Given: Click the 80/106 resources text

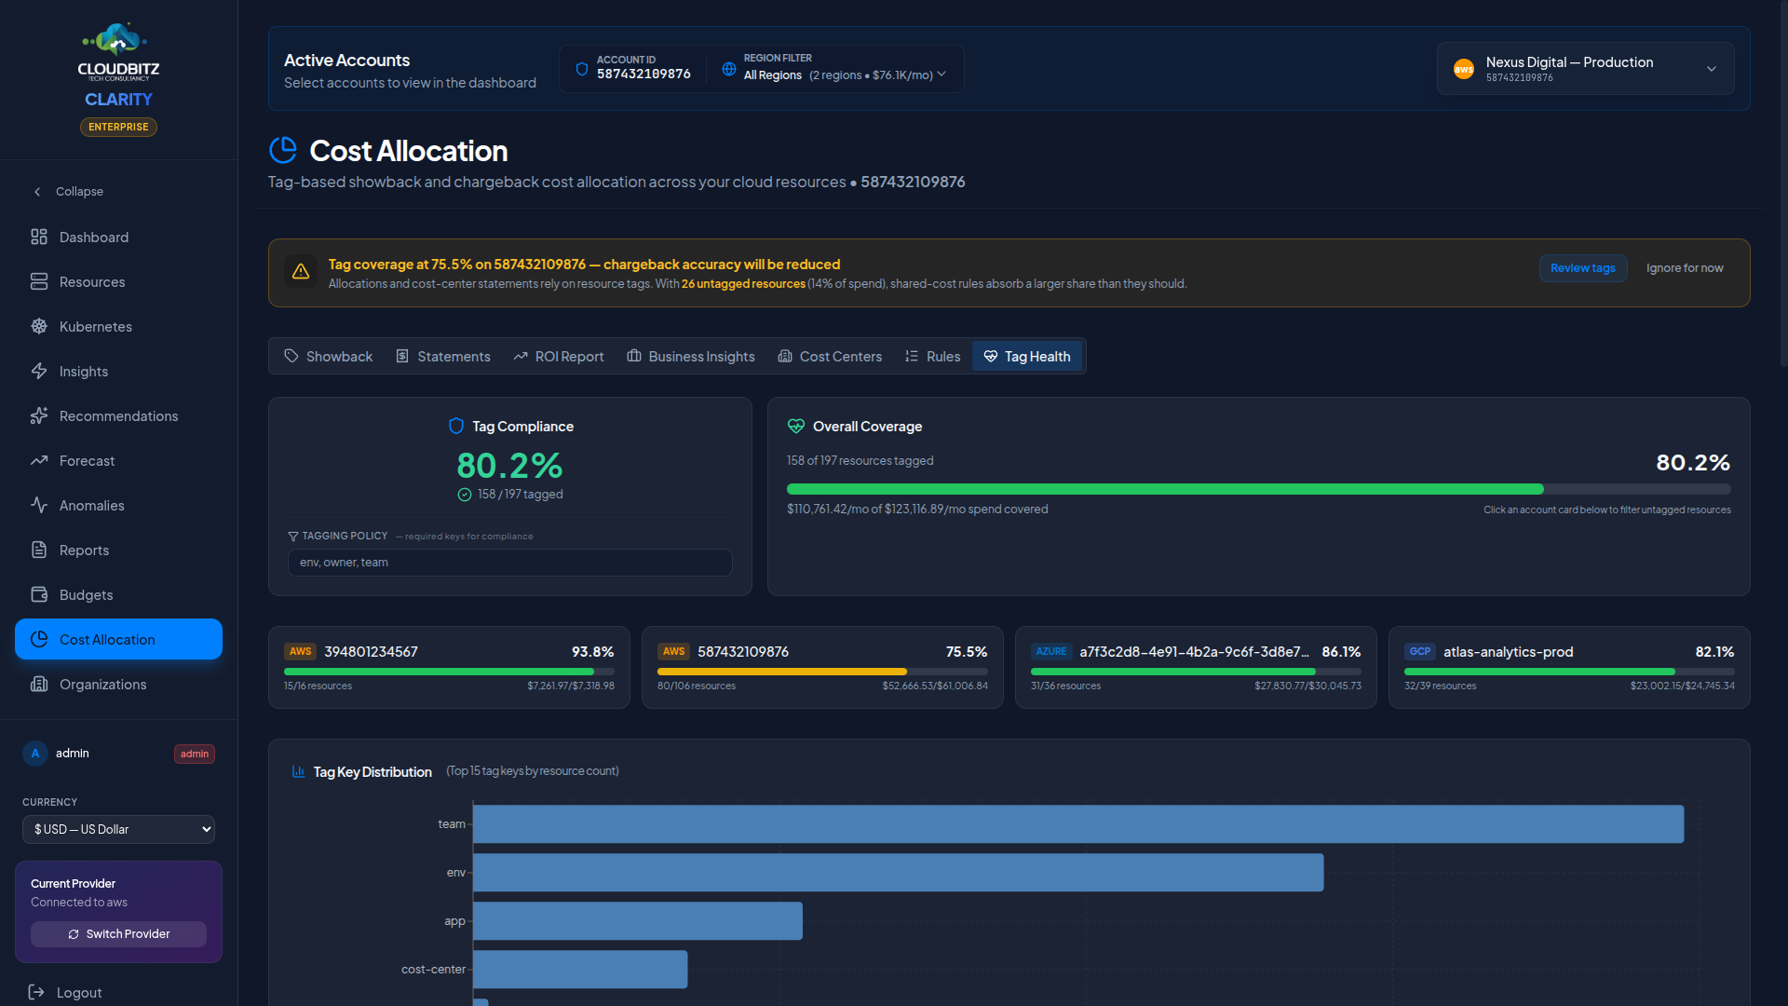Looking at the screenshot, I should coord(697,687).
